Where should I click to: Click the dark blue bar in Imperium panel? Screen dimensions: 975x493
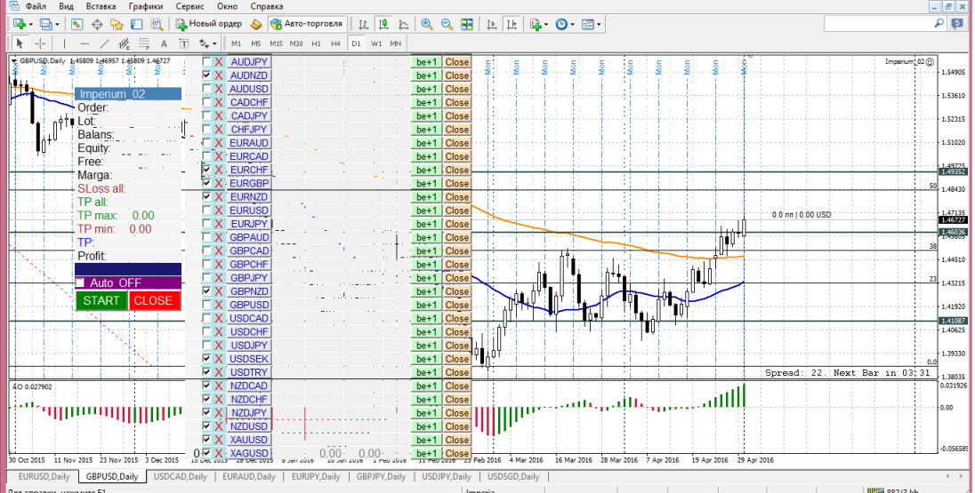point(128,269)
